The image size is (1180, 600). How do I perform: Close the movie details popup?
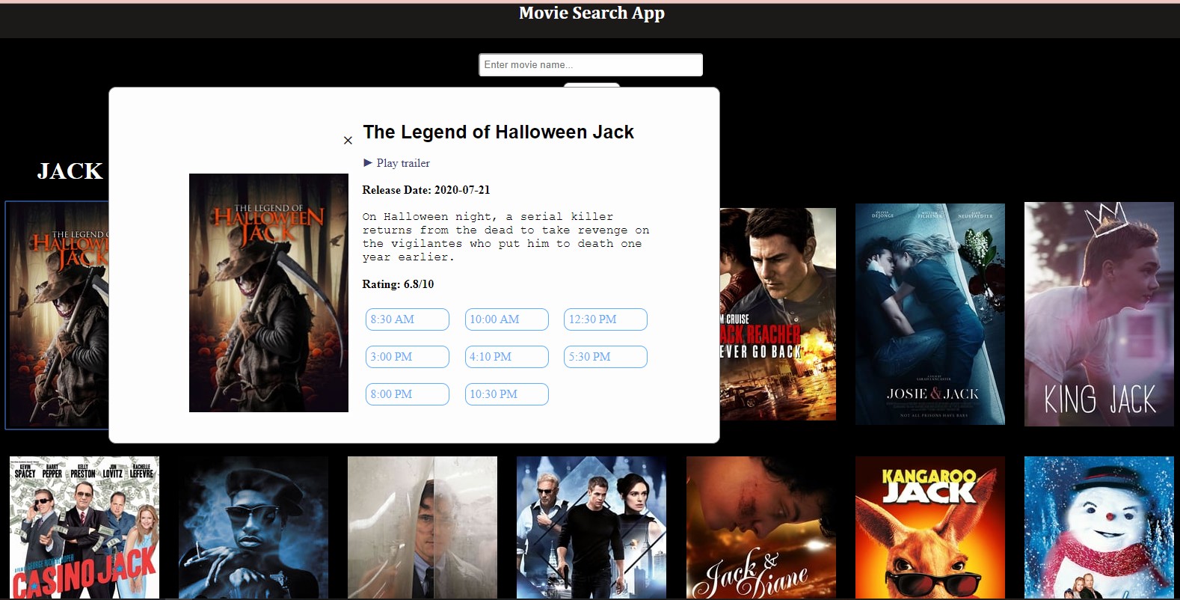tap(348, 140)
